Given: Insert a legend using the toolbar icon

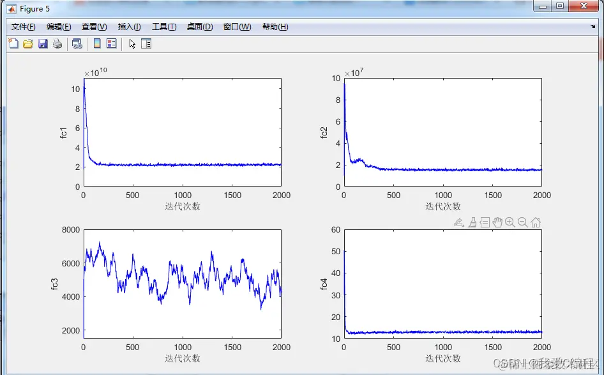Looking at the screenshot, I should [111, 43].
